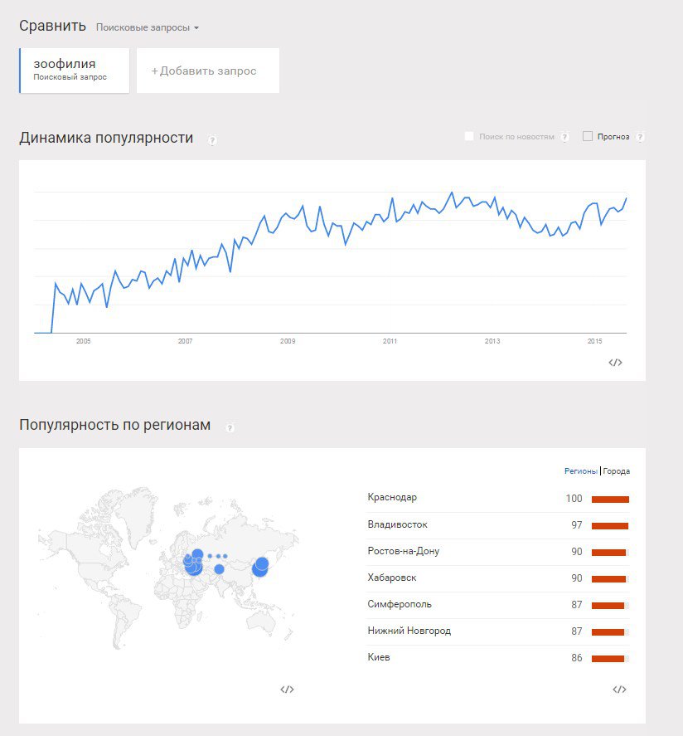Click the existing search term chip
This screenshot has width=683, height=736.
pos(75,70)
